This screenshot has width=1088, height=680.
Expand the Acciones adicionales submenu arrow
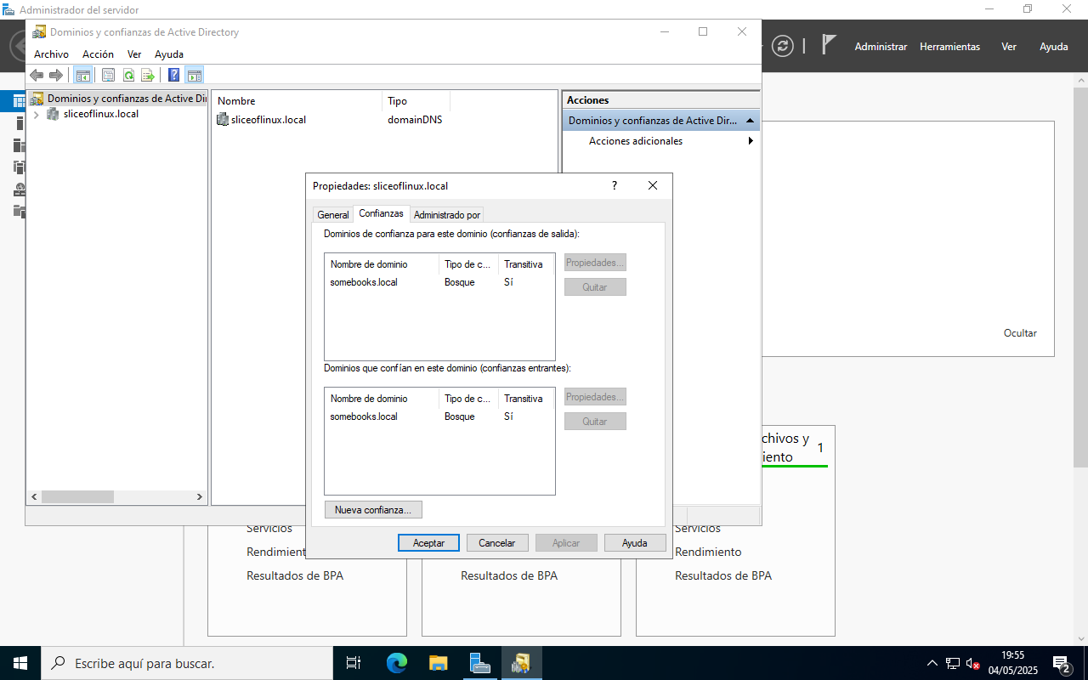751,141
